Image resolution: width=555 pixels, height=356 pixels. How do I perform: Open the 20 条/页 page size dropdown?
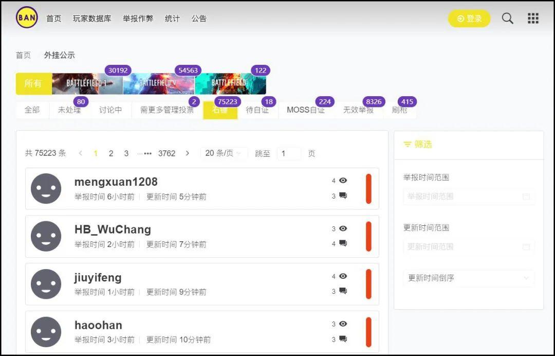tap(224, 153)
